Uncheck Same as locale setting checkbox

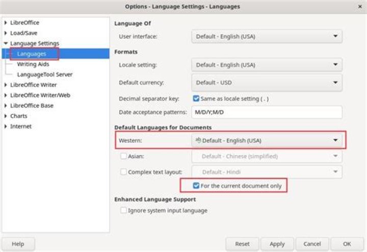196,98
